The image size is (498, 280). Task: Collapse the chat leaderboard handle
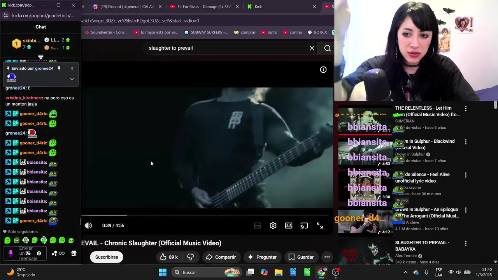point(40,57)
